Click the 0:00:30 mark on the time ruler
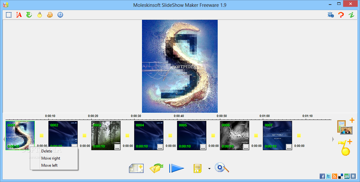 pyautogui.click(x=136, y=116)
